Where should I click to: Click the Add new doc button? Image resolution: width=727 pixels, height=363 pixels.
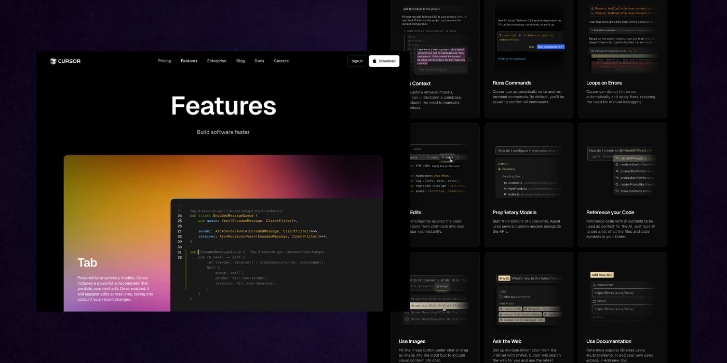(602, 275)
